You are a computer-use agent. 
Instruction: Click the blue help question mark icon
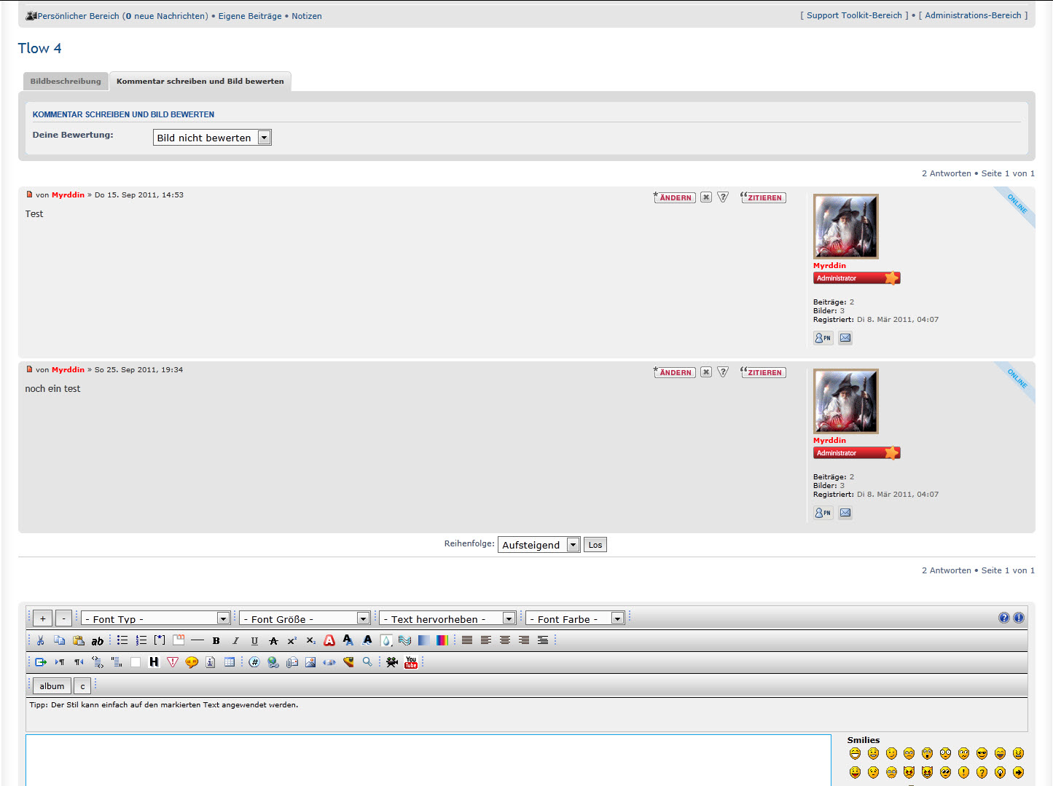[x=1004, y=618]
